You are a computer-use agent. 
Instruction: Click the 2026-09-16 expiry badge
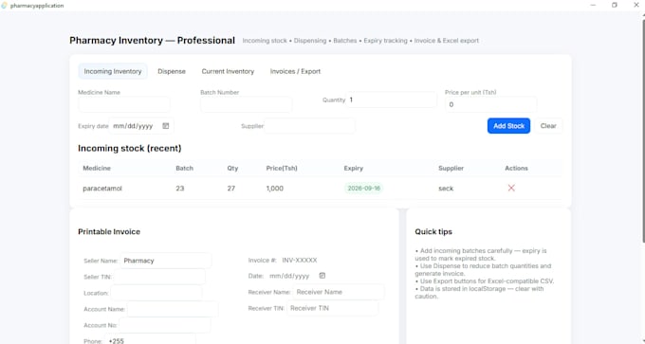tap(363, 189)
